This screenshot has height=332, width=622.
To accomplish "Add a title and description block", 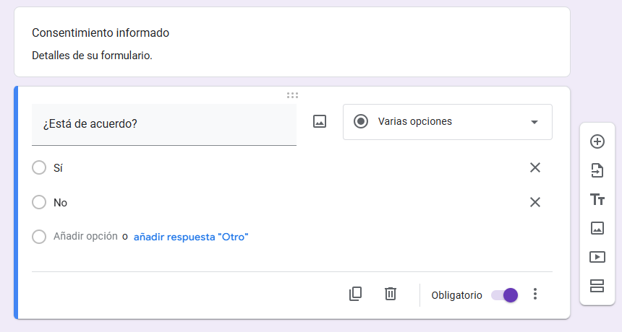I will (x=597, y=199).
